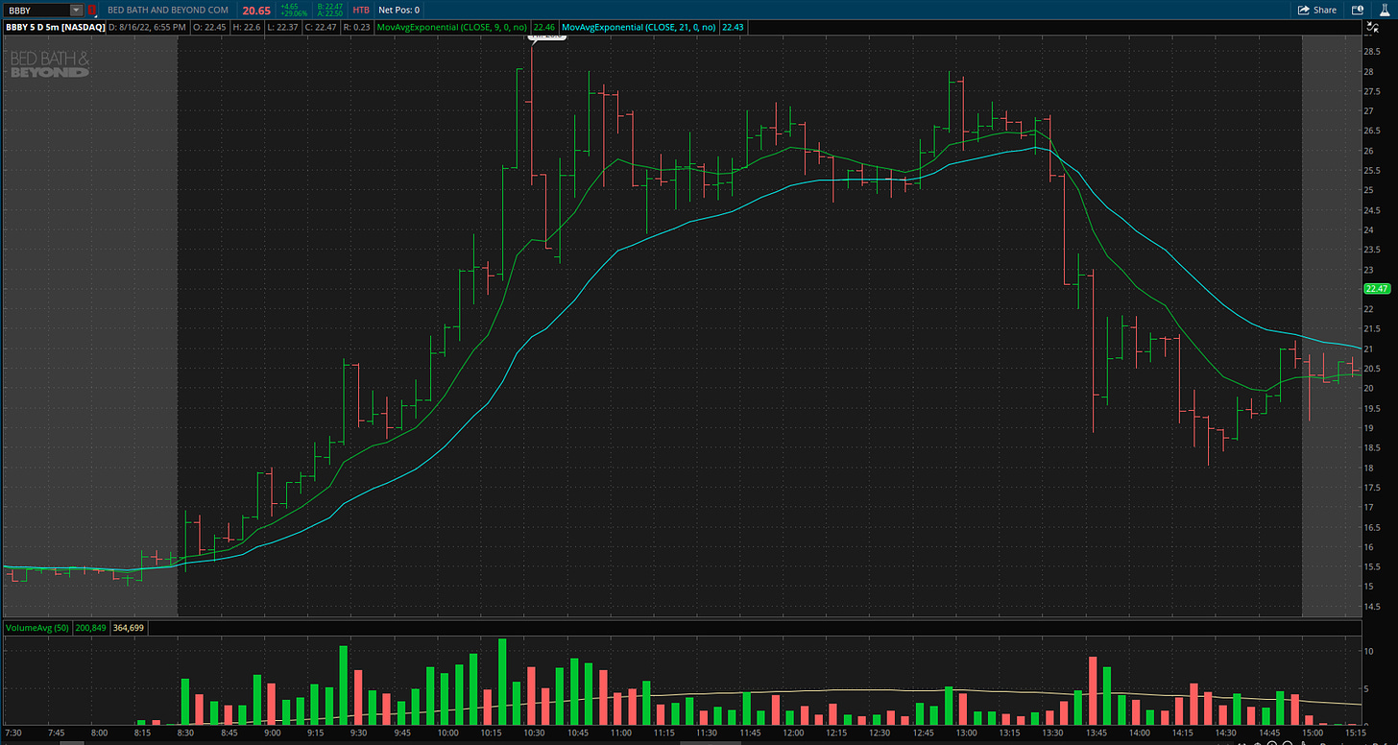1398x745 pixels.
Task: Open the notifications window icon beside Share
Action: [1359, 10]
